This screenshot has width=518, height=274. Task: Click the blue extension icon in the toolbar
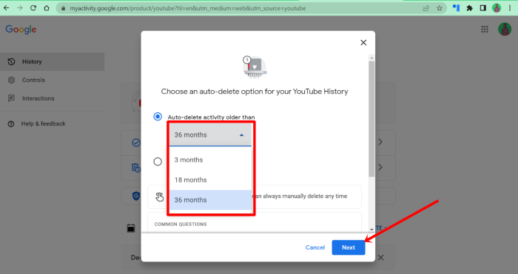pos(457,8)
